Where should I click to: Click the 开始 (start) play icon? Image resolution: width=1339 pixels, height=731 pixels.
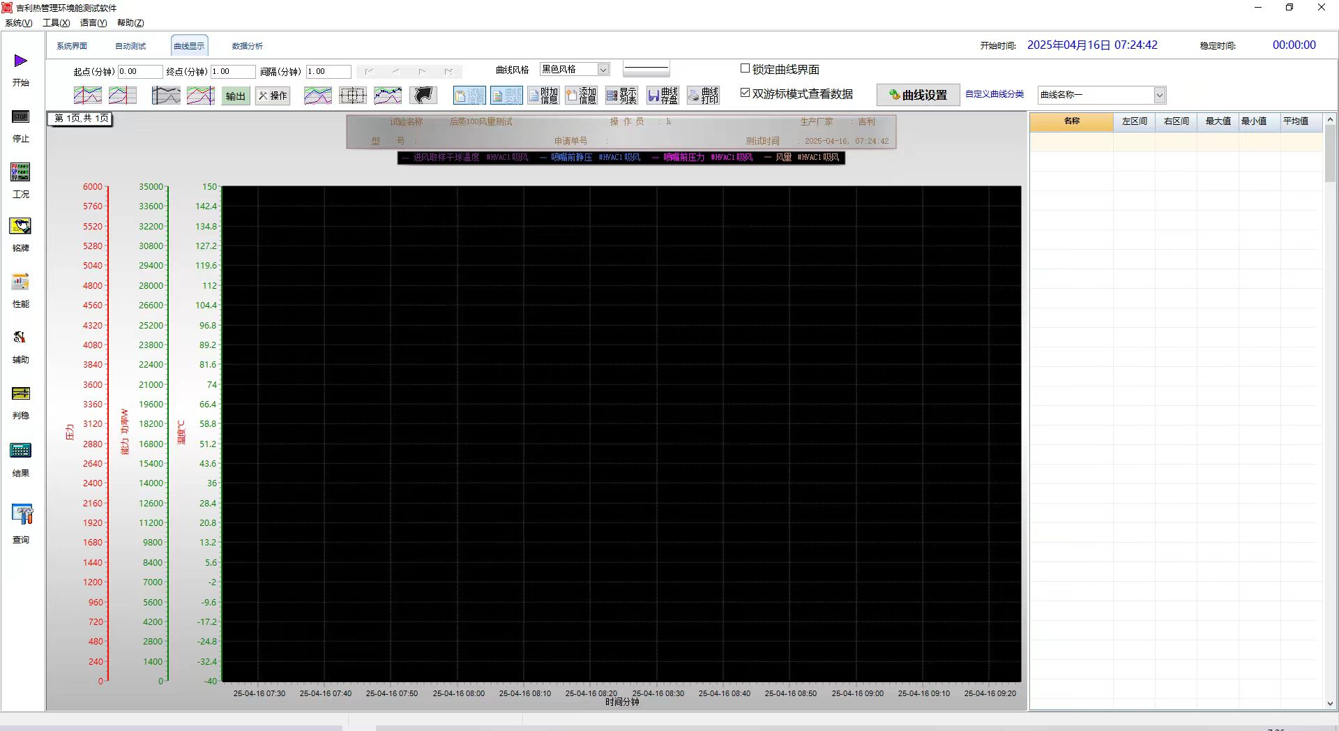tap(21, 61)
